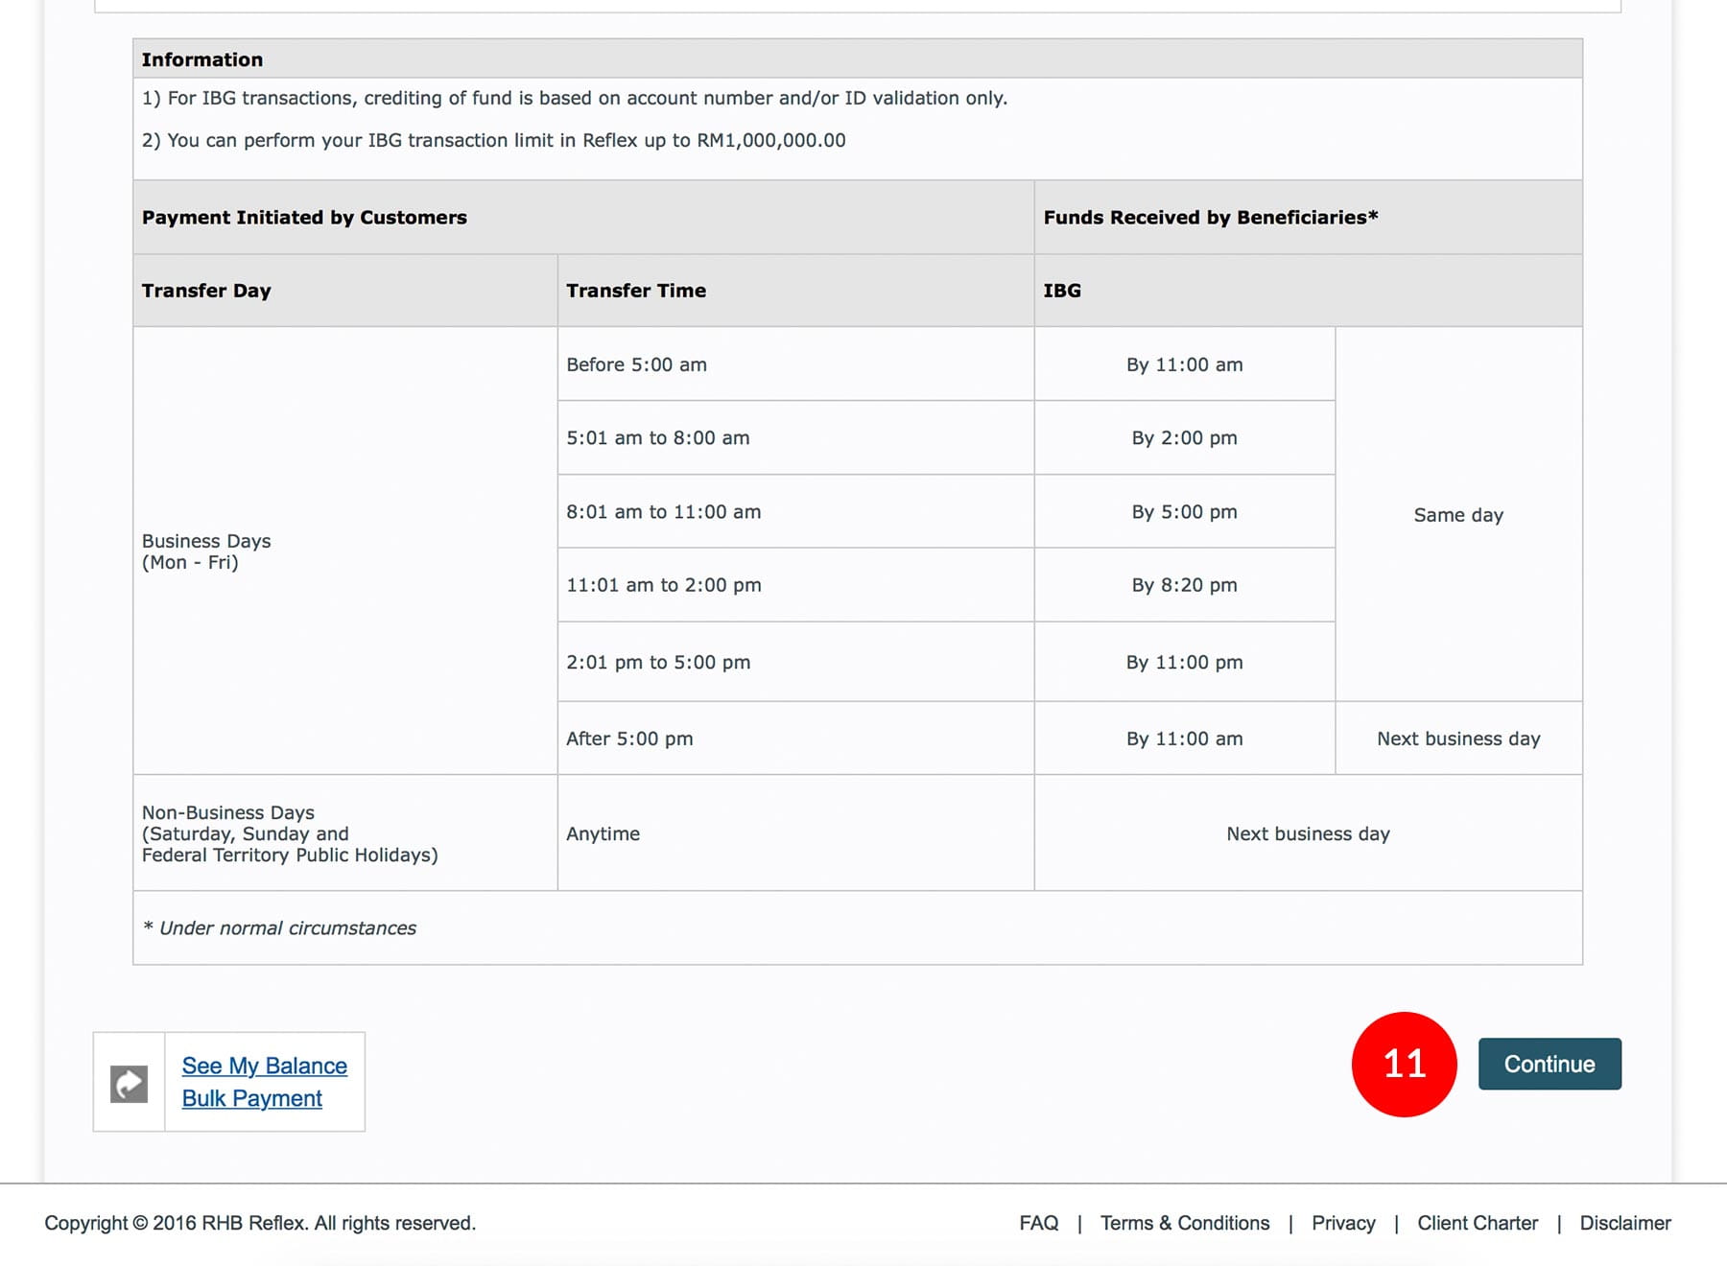Click the Anytime transfer time cell

click(603, 833)
